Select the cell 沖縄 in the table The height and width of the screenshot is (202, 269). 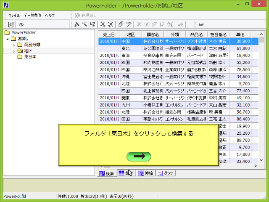point(131,77)
